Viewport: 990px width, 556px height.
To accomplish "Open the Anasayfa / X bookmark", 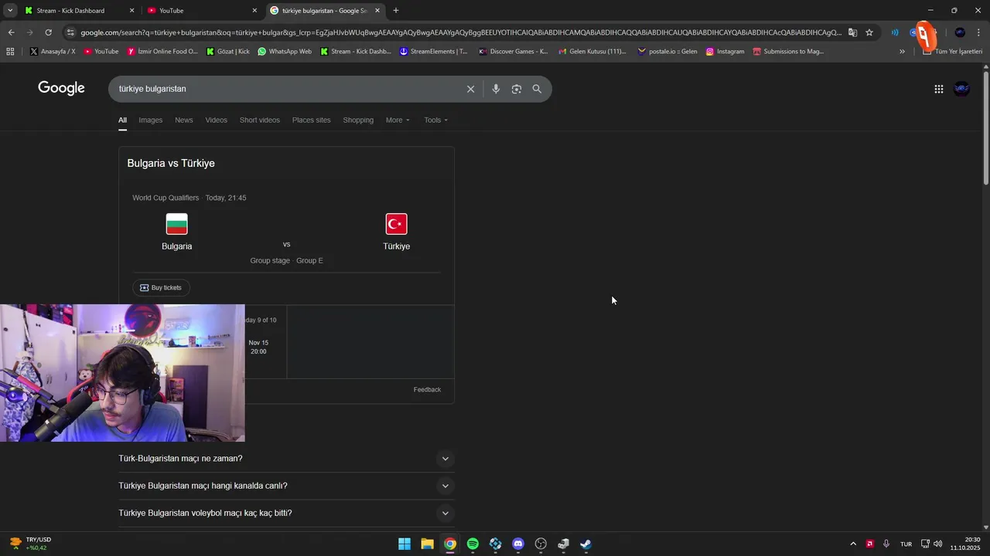I will click(53, 52).
